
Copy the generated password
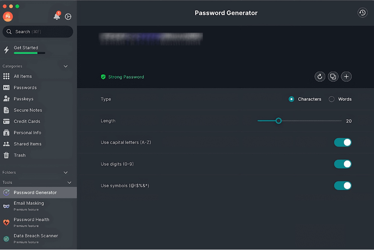(333, 77)
